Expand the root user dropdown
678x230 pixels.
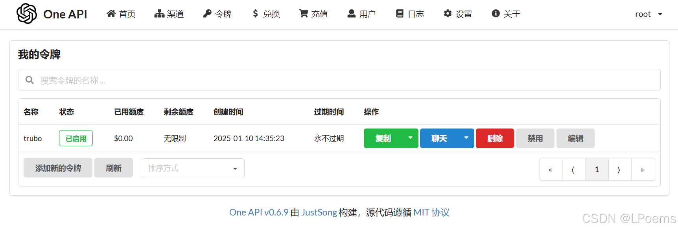649,14
